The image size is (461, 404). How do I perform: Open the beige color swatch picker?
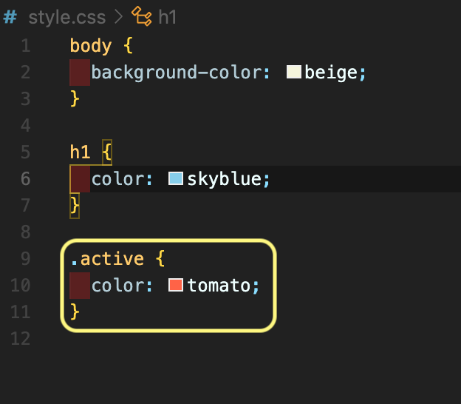[294, 72]
